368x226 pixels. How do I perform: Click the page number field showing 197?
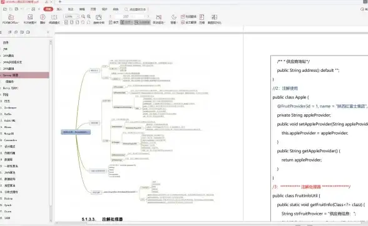[x=129, y=16]
